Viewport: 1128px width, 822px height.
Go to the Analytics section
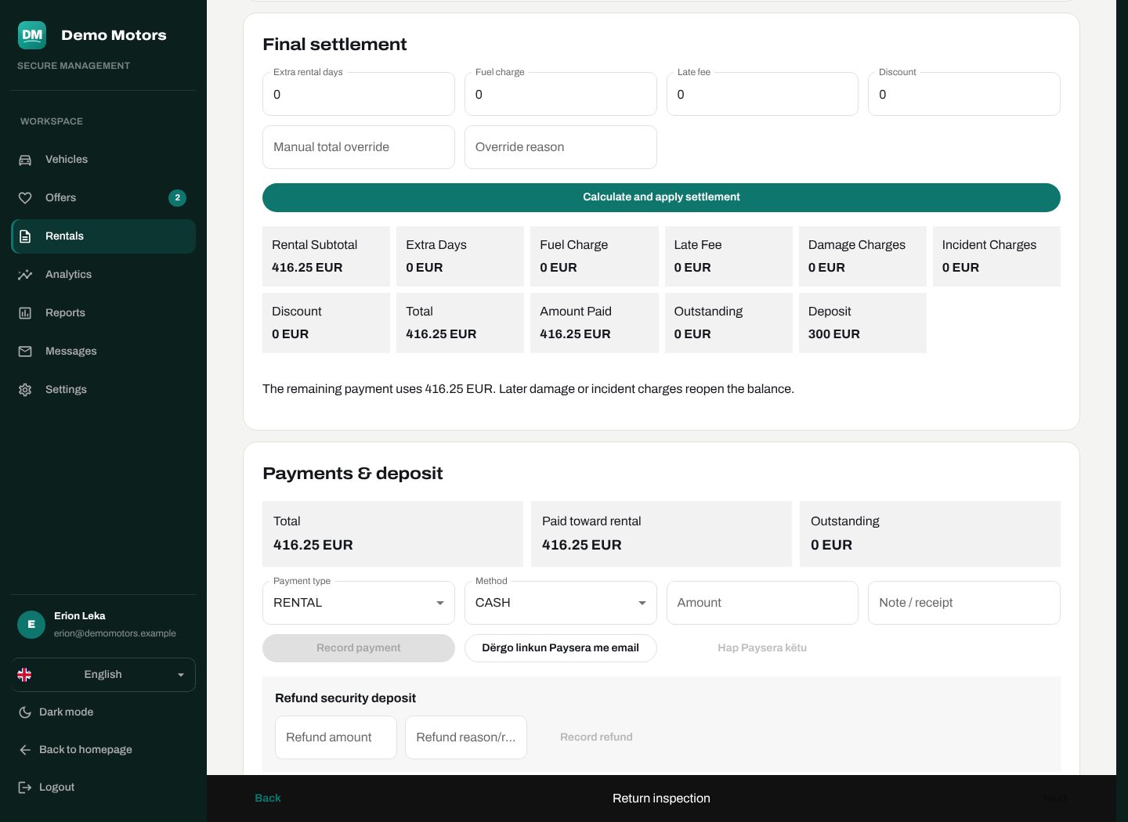[x=103, y=275]
